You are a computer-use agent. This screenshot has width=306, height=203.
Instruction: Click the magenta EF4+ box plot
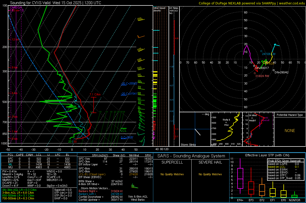(x=240, y=176)
